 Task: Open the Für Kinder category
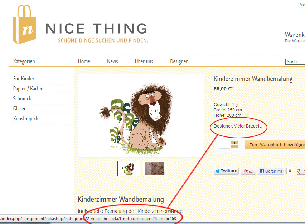click(24, 79)
